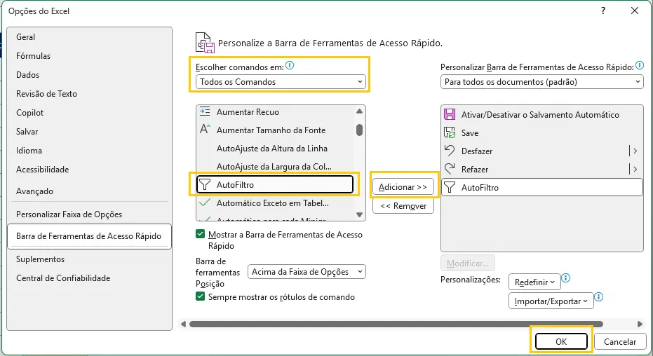The image size is (653, 356).
Task: Expand the Para todos os documentos dropdown
Action: pyautogui.click(x=541, y=82)
